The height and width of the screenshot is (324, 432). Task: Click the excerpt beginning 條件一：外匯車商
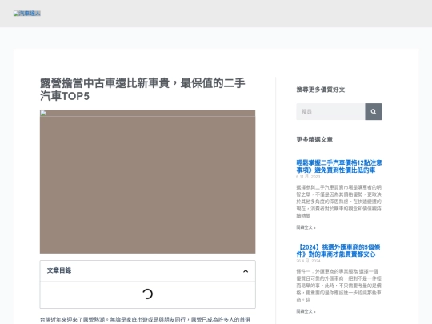tap(339, 286)
